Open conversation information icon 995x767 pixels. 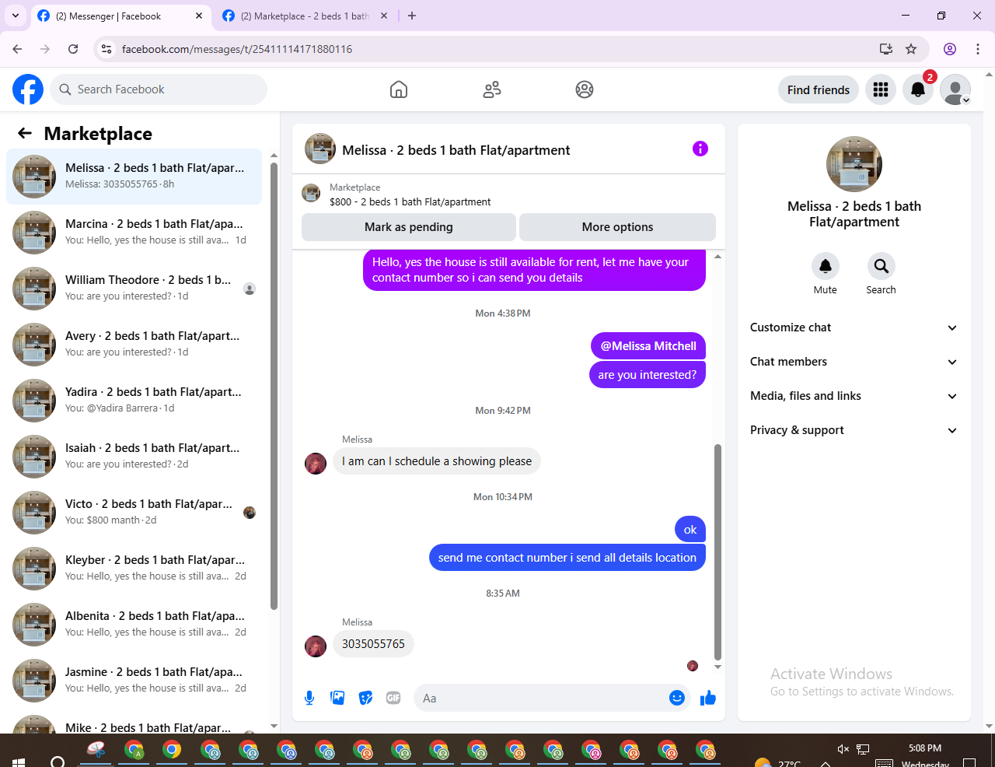700,149
